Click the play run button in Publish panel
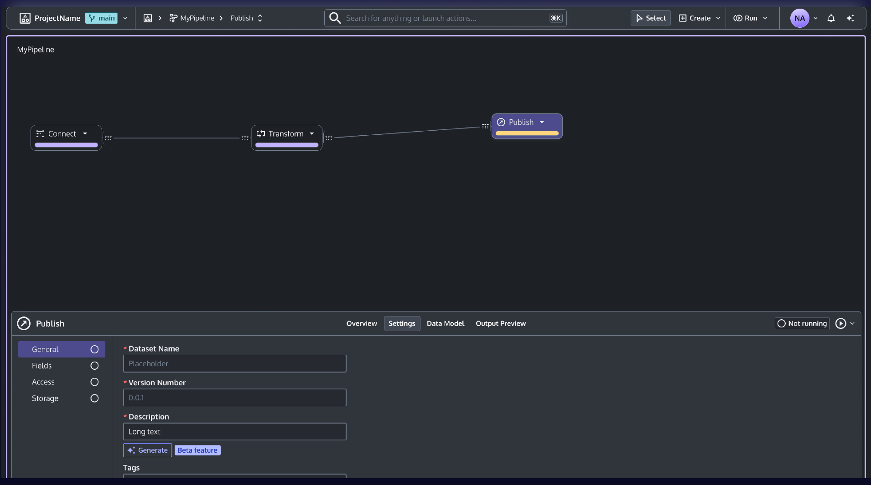871x485 pixels. tap(840, 323)
